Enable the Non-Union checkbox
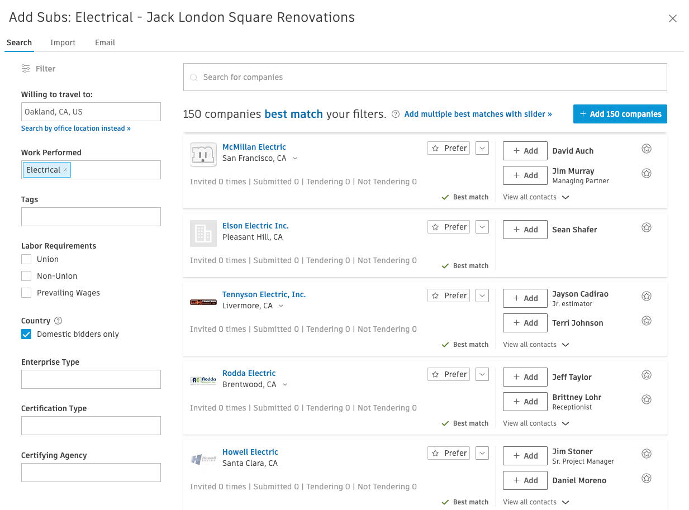The image size is (689, 510). coord(26,276)
